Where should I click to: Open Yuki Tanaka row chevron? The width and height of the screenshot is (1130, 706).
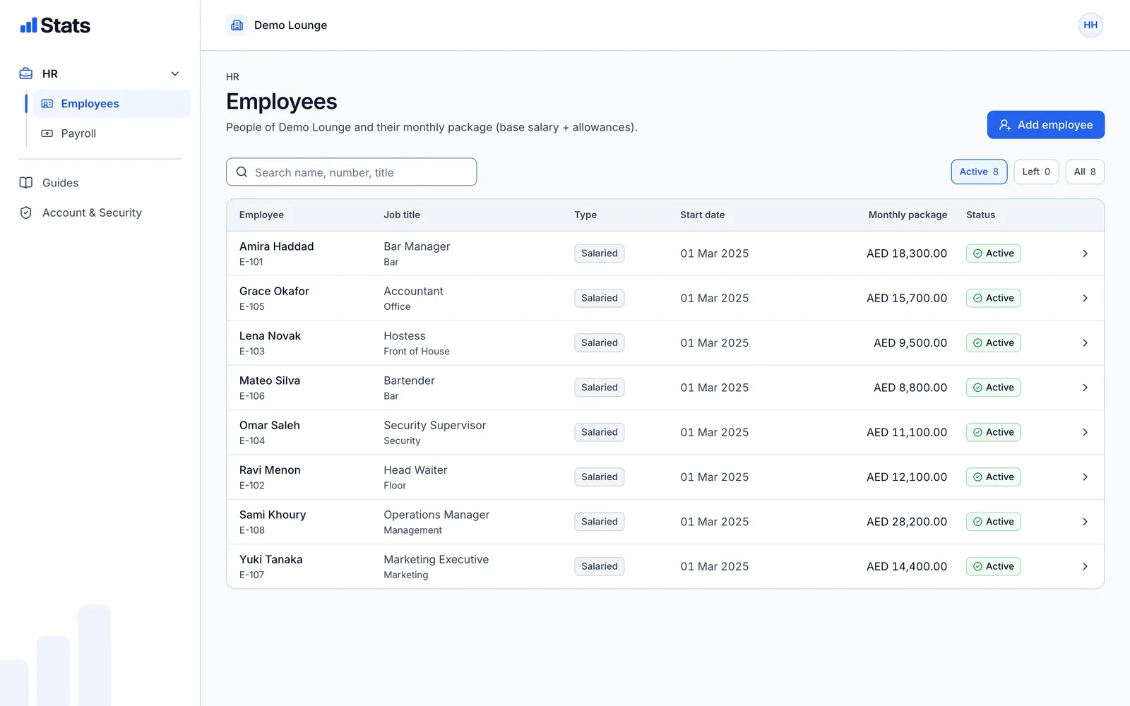[1085, 566]
